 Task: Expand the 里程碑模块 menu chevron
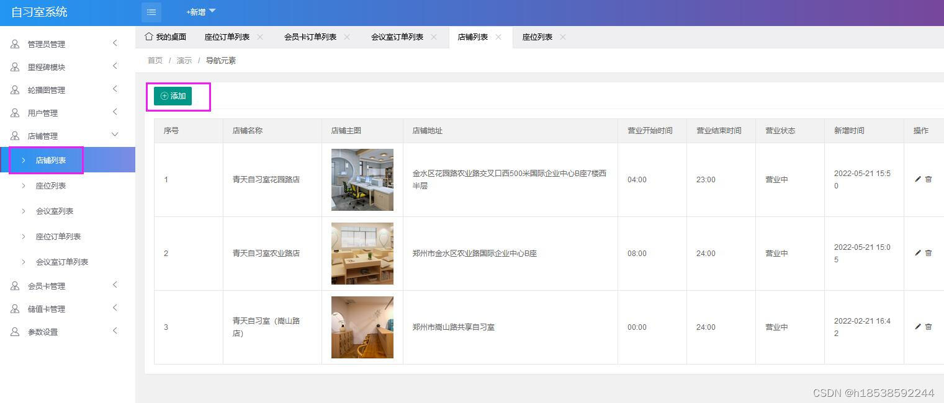pyautogui.click(x=115, y=66)
